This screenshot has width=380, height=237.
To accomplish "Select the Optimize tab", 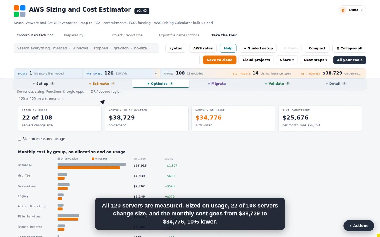I will (x=161, y=84).
